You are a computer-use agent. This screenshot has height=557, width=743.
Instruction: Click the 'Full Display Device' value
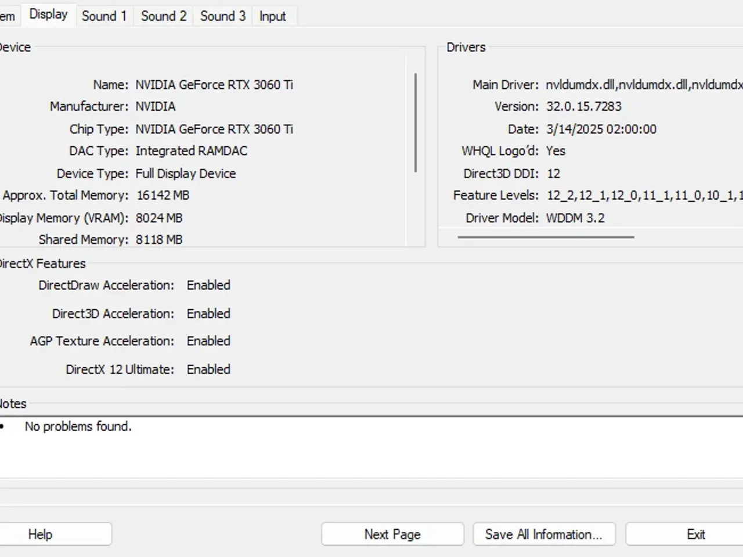click(x=186, y=173)
